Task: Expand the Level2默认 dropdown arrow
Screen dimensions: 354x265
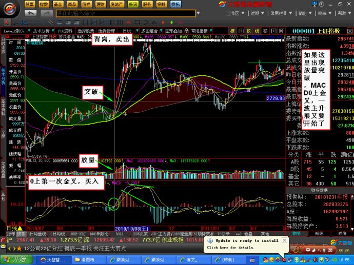Action: (29, 31)
